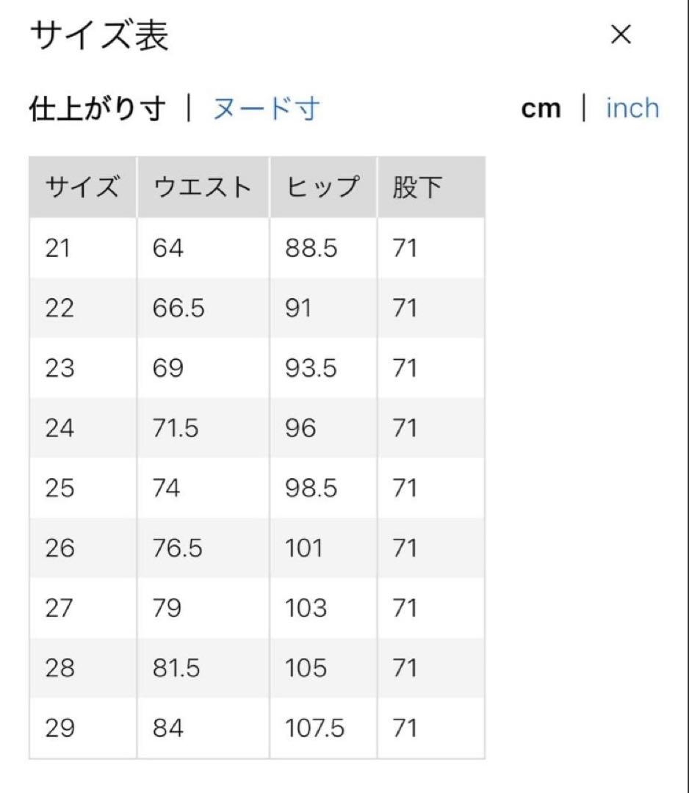The width and height of the screenshot is (689, 793).
Task: Select the size 28 row
Action: pyautogui.click(x=59, y=668)
